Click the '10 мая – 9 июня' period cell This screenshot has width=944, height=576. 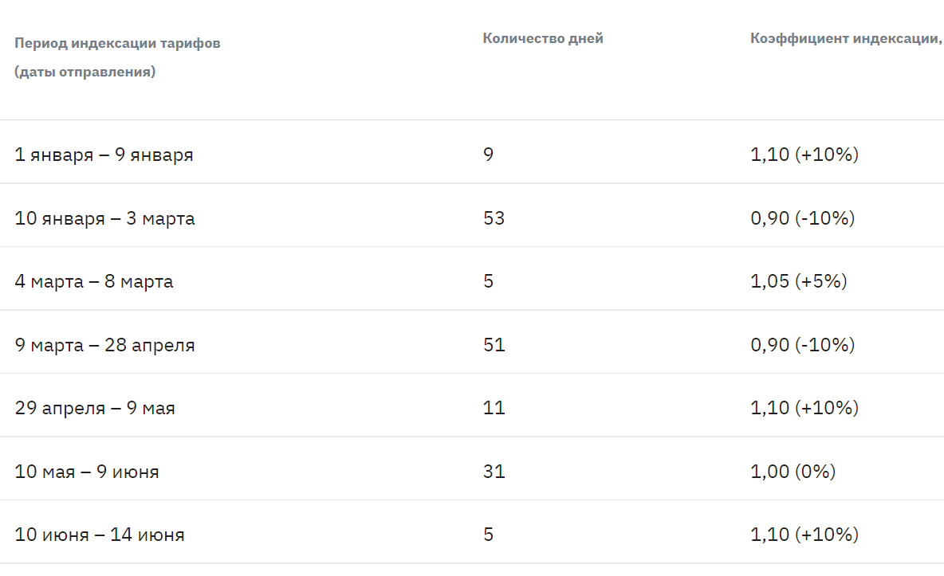tap(87, 472)
